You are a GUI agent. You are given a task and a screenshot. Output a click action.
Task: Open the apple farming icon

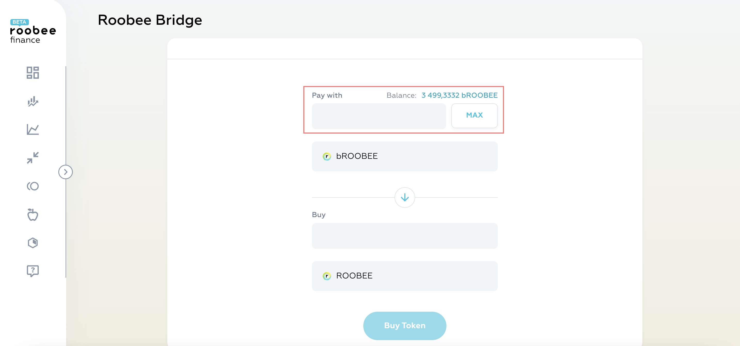pos(33,215)
